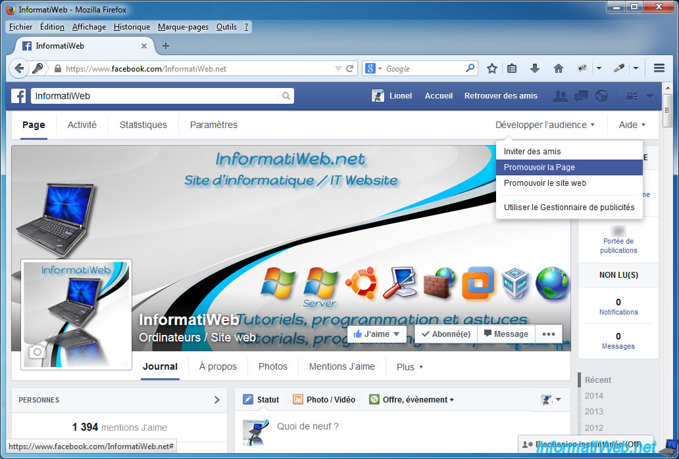This screenshot has height=459, width=679.
Task: Expand the bug extension dropdown arrow
Action: tap(599, 68)
